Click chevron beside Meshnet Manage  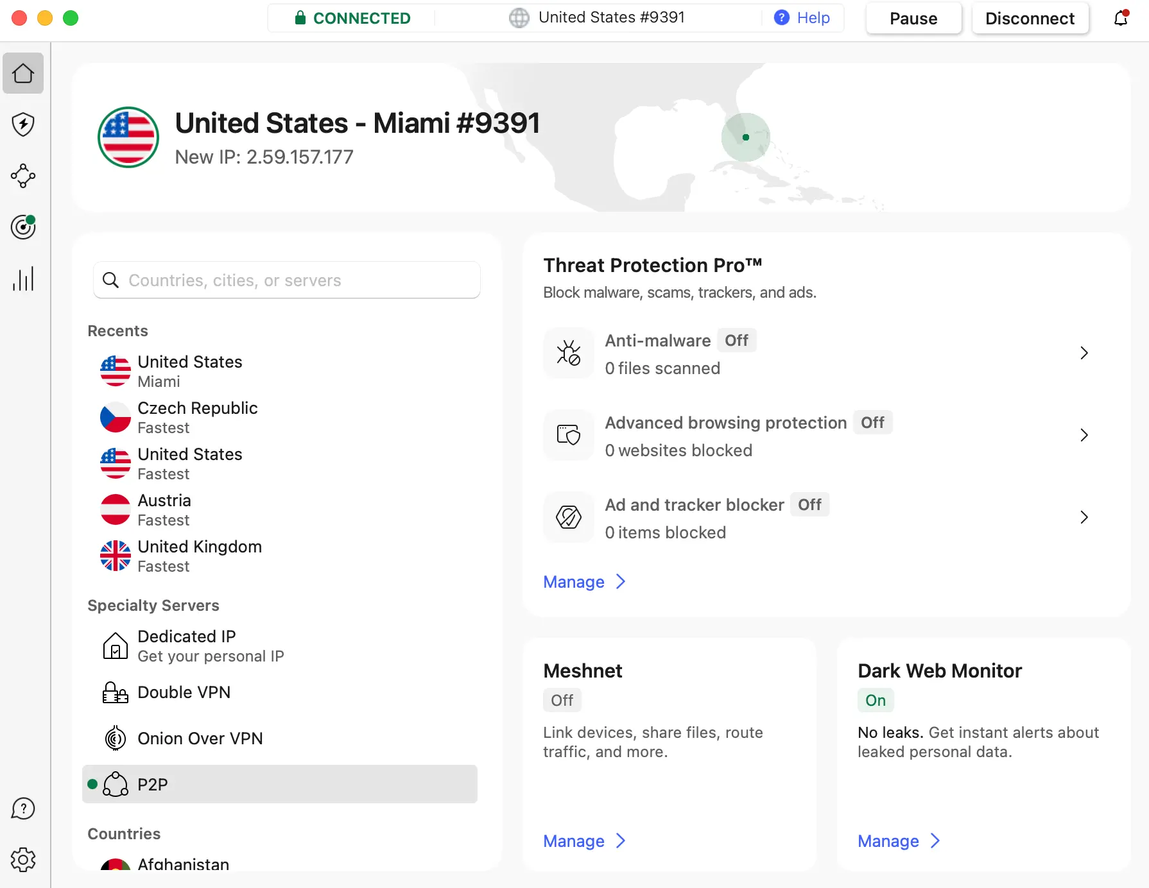coord(621,841)
